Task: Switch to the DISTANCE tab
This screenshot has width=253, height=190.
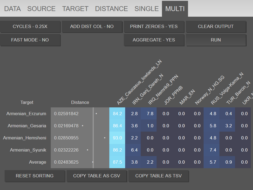Action: click(x=111, y=9)
